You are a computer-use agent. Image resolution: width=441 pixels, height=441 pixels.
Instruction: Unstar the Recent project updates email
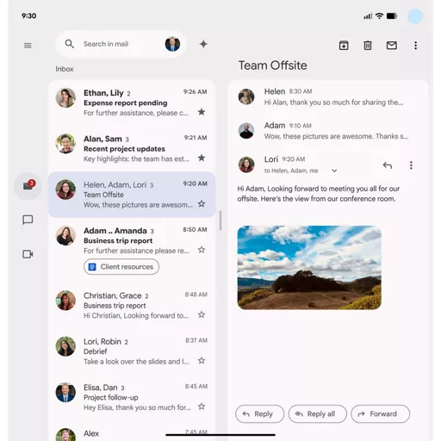coord(202,158)
